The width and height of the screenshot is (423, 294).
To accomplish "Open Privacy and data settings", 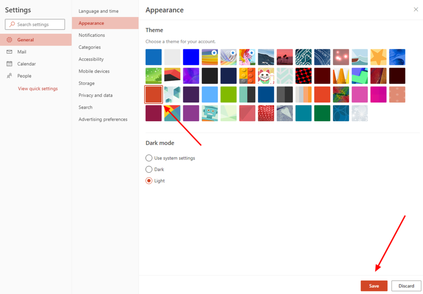I will tap(95, 95).
